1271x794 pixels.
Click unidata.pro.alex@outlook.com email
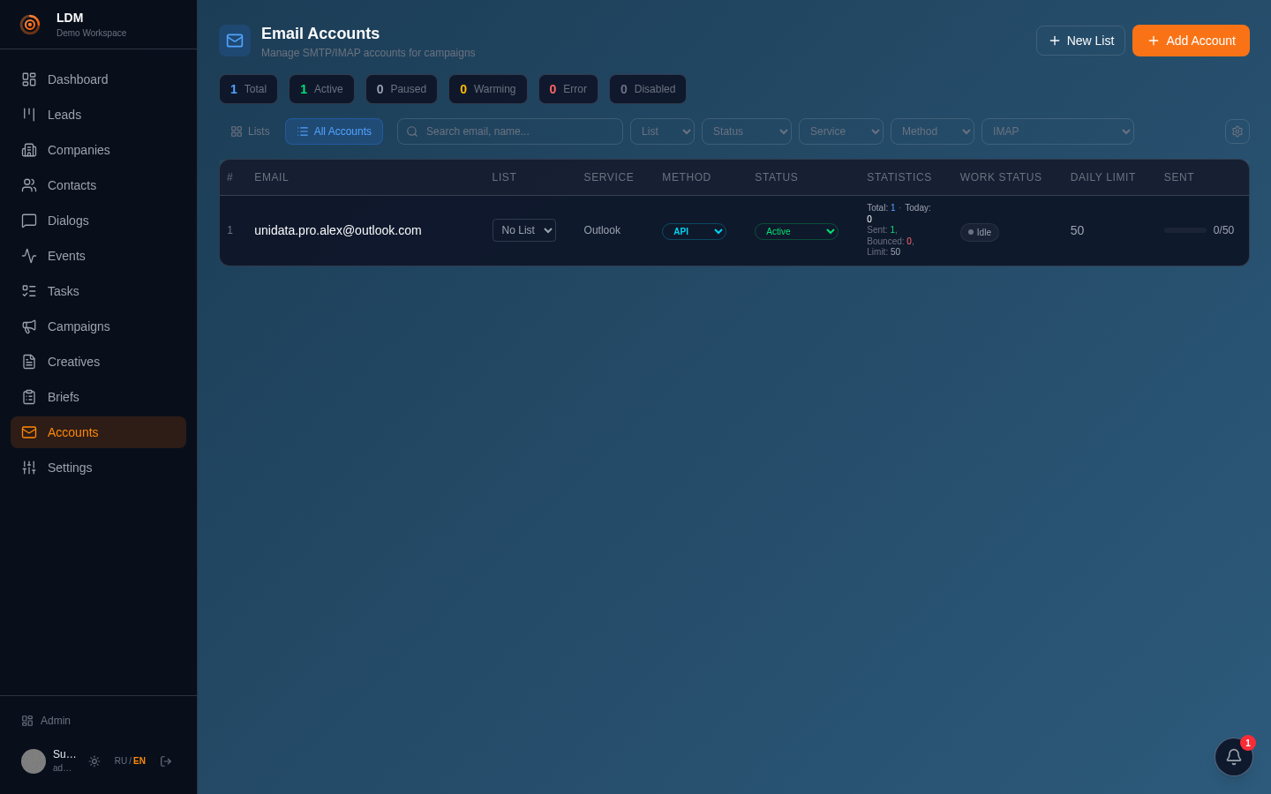338,230
